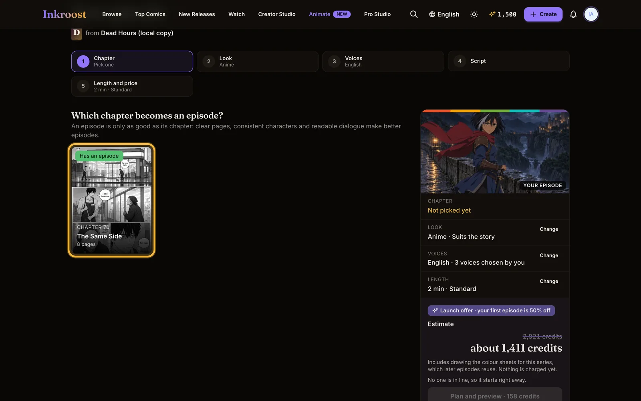Viewport: 641px width, 401px height.
Task: Click 'Anime · Suits the story' text
Action: click(x=461, y=237)
